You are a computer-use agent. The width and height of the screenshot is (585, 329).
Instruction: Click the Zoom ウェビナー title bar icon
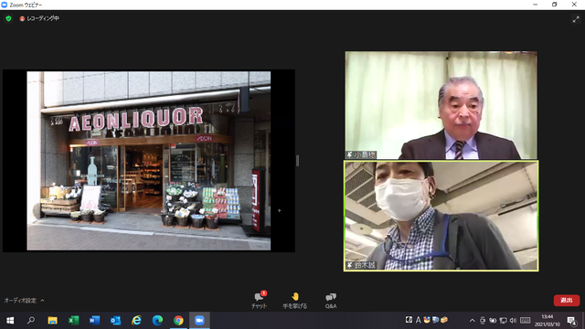point(5,5)
